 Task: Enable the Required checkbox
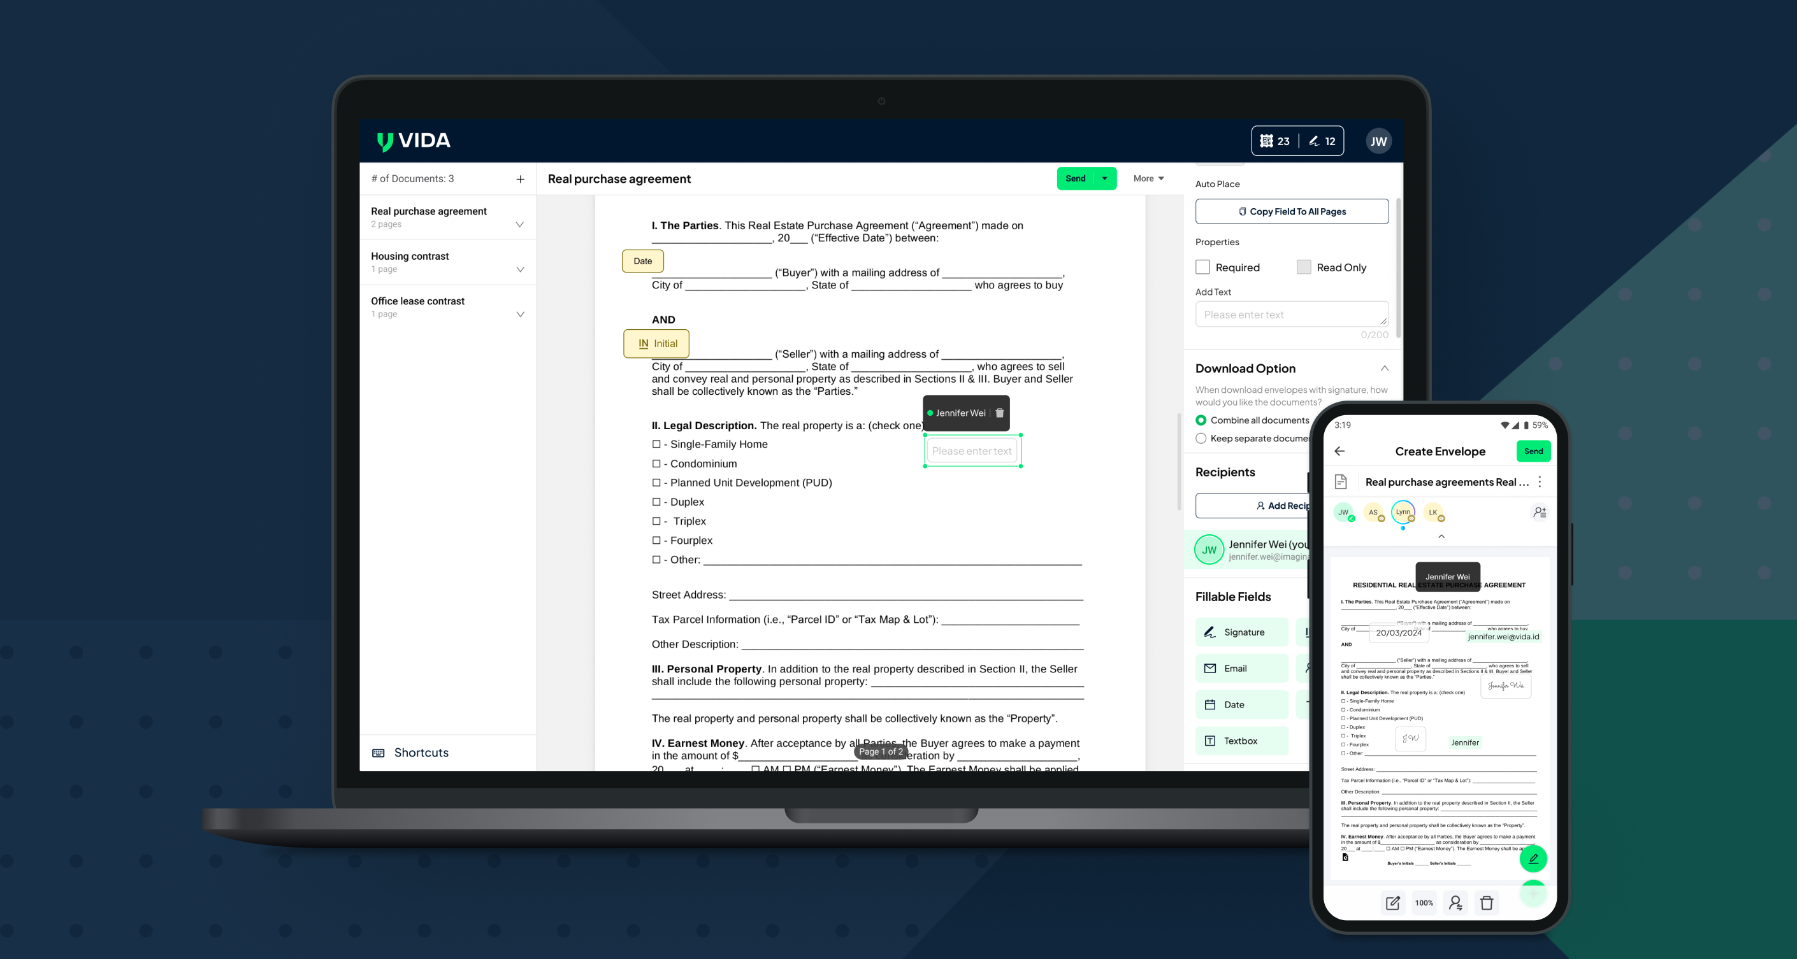point(1202,267)
